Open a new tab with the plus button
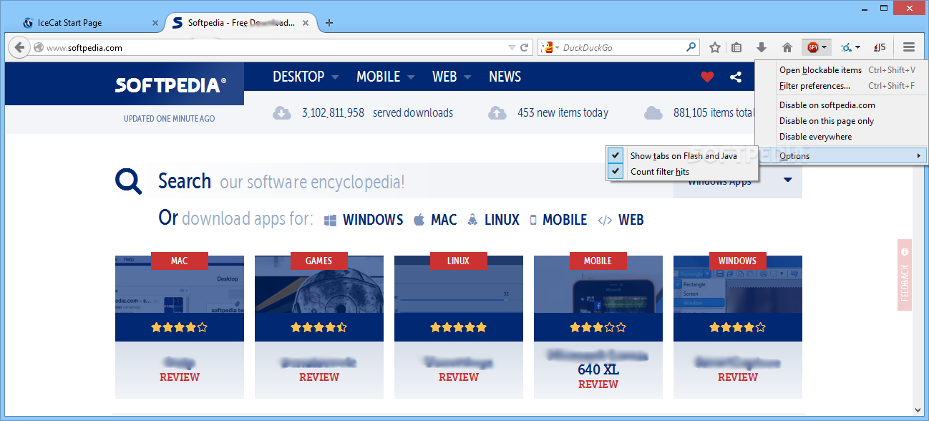Screen dimensions: 929x421 pos(329,23)
